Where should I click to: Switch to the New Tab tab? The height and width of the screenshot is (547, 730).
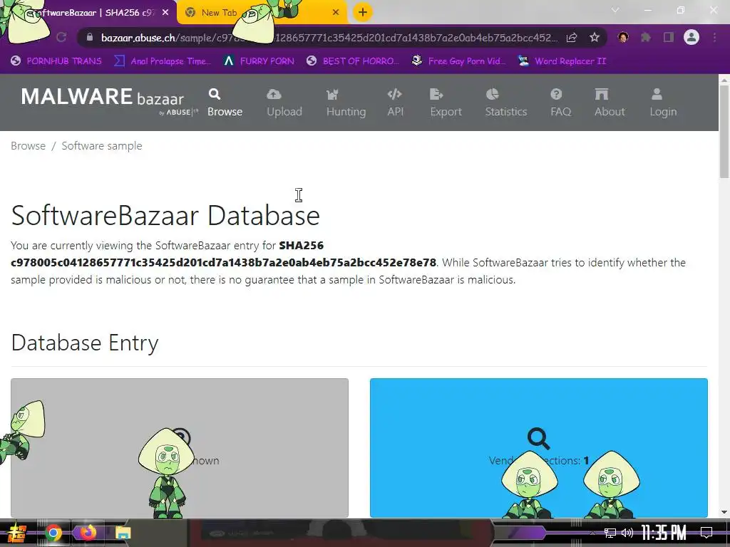pyautogui.click(x=262, y=13)
